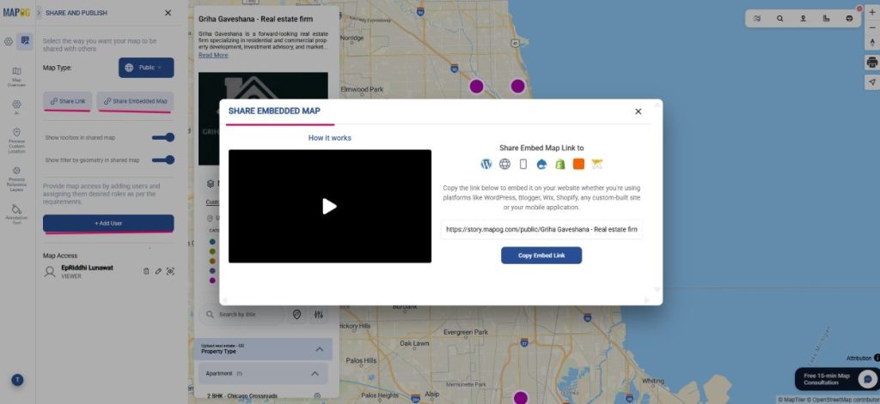Click the Attribution info icon
The height and width of the screenshot is (404, 880).
(877, 358)
